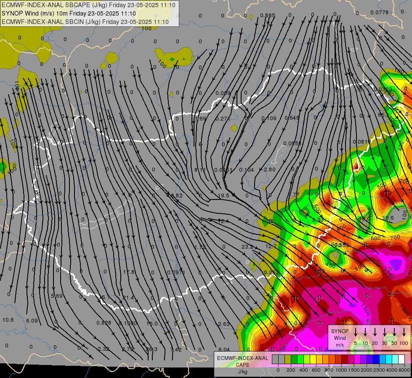The width and height of the screenshot is (412, 378).
Task: Select the olive swatch in CAPE legend
Action: click(x=288, y=360)
